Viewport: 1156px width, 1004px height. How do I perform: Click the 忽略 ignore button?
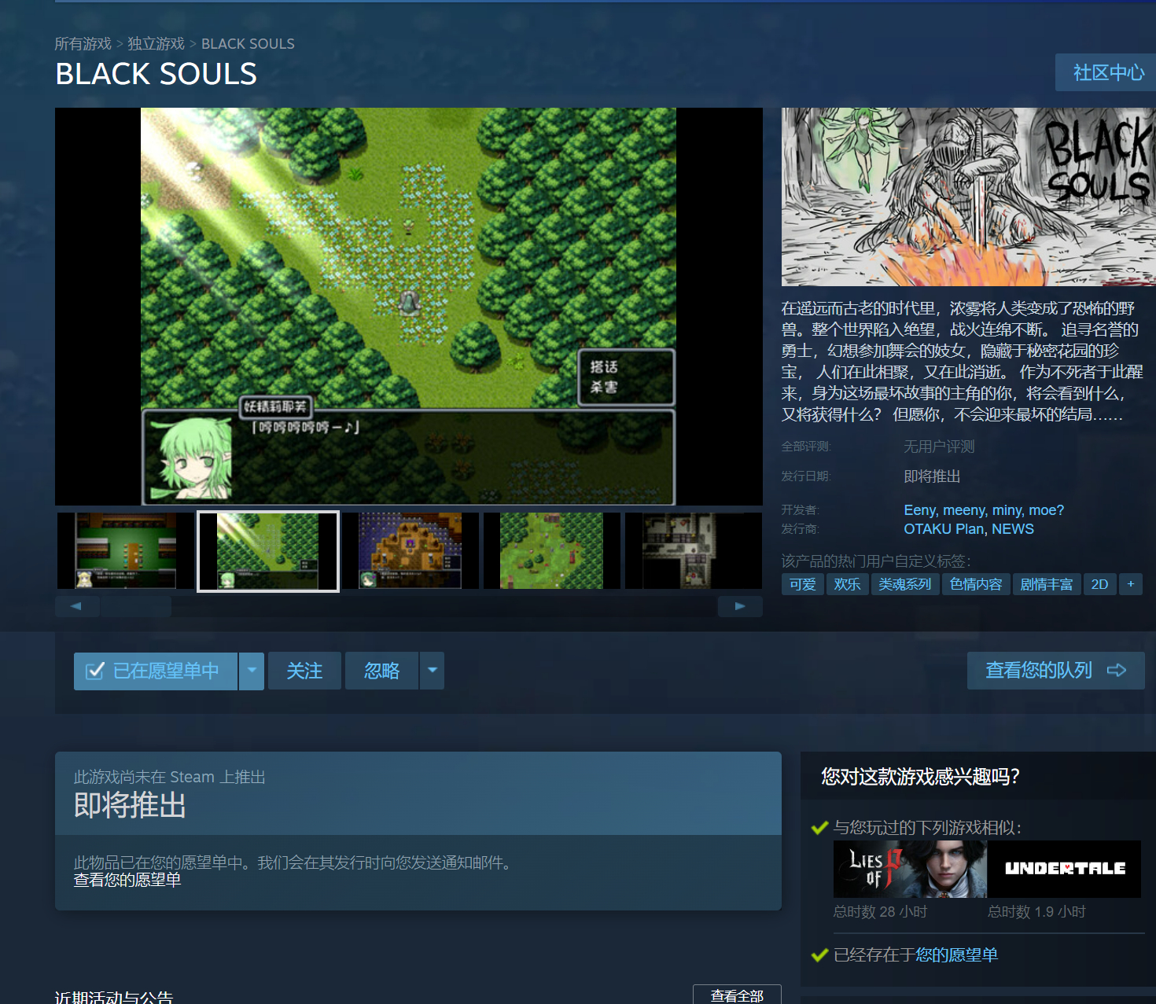[x=381, y=671]
